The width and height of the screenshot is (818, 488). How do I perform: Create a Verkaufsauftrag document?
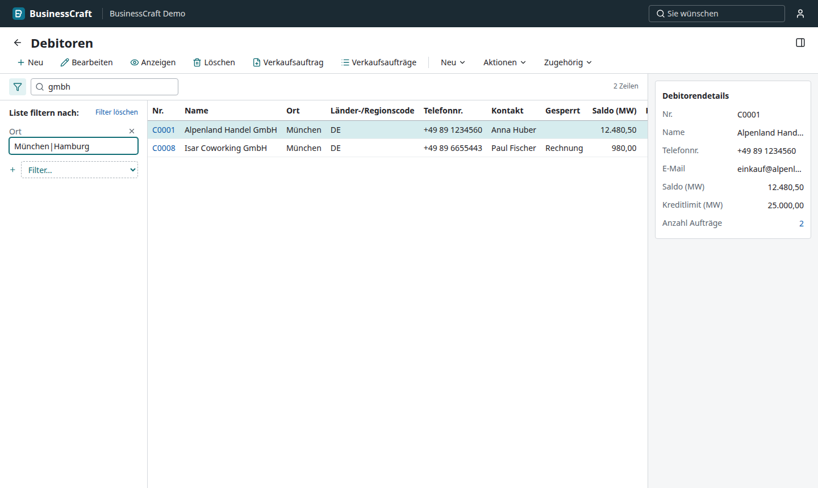[x=288, y=62]
